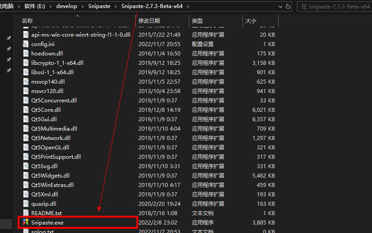The height and width of the screenshot is (233, 372).
Task: Click the Qt5Widgets.dll file icon
Action: pyautogui.click(x=25, y=175)
